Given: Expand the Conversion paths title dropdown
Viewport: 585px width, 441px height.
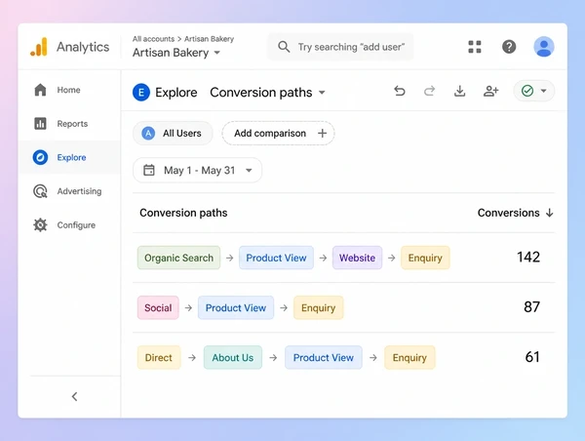Looking at the screenshot, I should click(x=322, y=93).
